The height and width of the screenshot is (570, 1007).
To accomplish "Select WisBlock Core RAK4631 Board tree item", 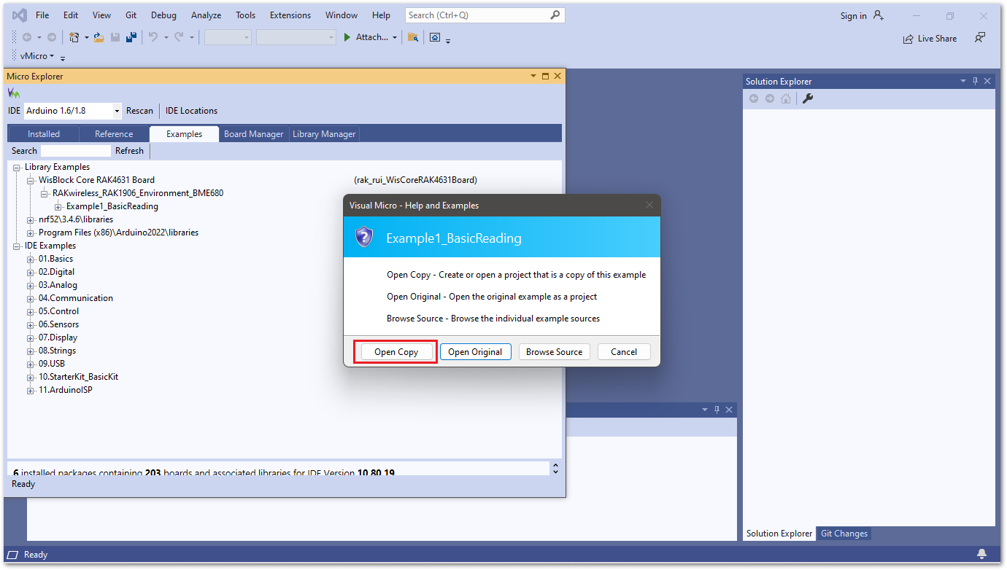I will point(96,180).
